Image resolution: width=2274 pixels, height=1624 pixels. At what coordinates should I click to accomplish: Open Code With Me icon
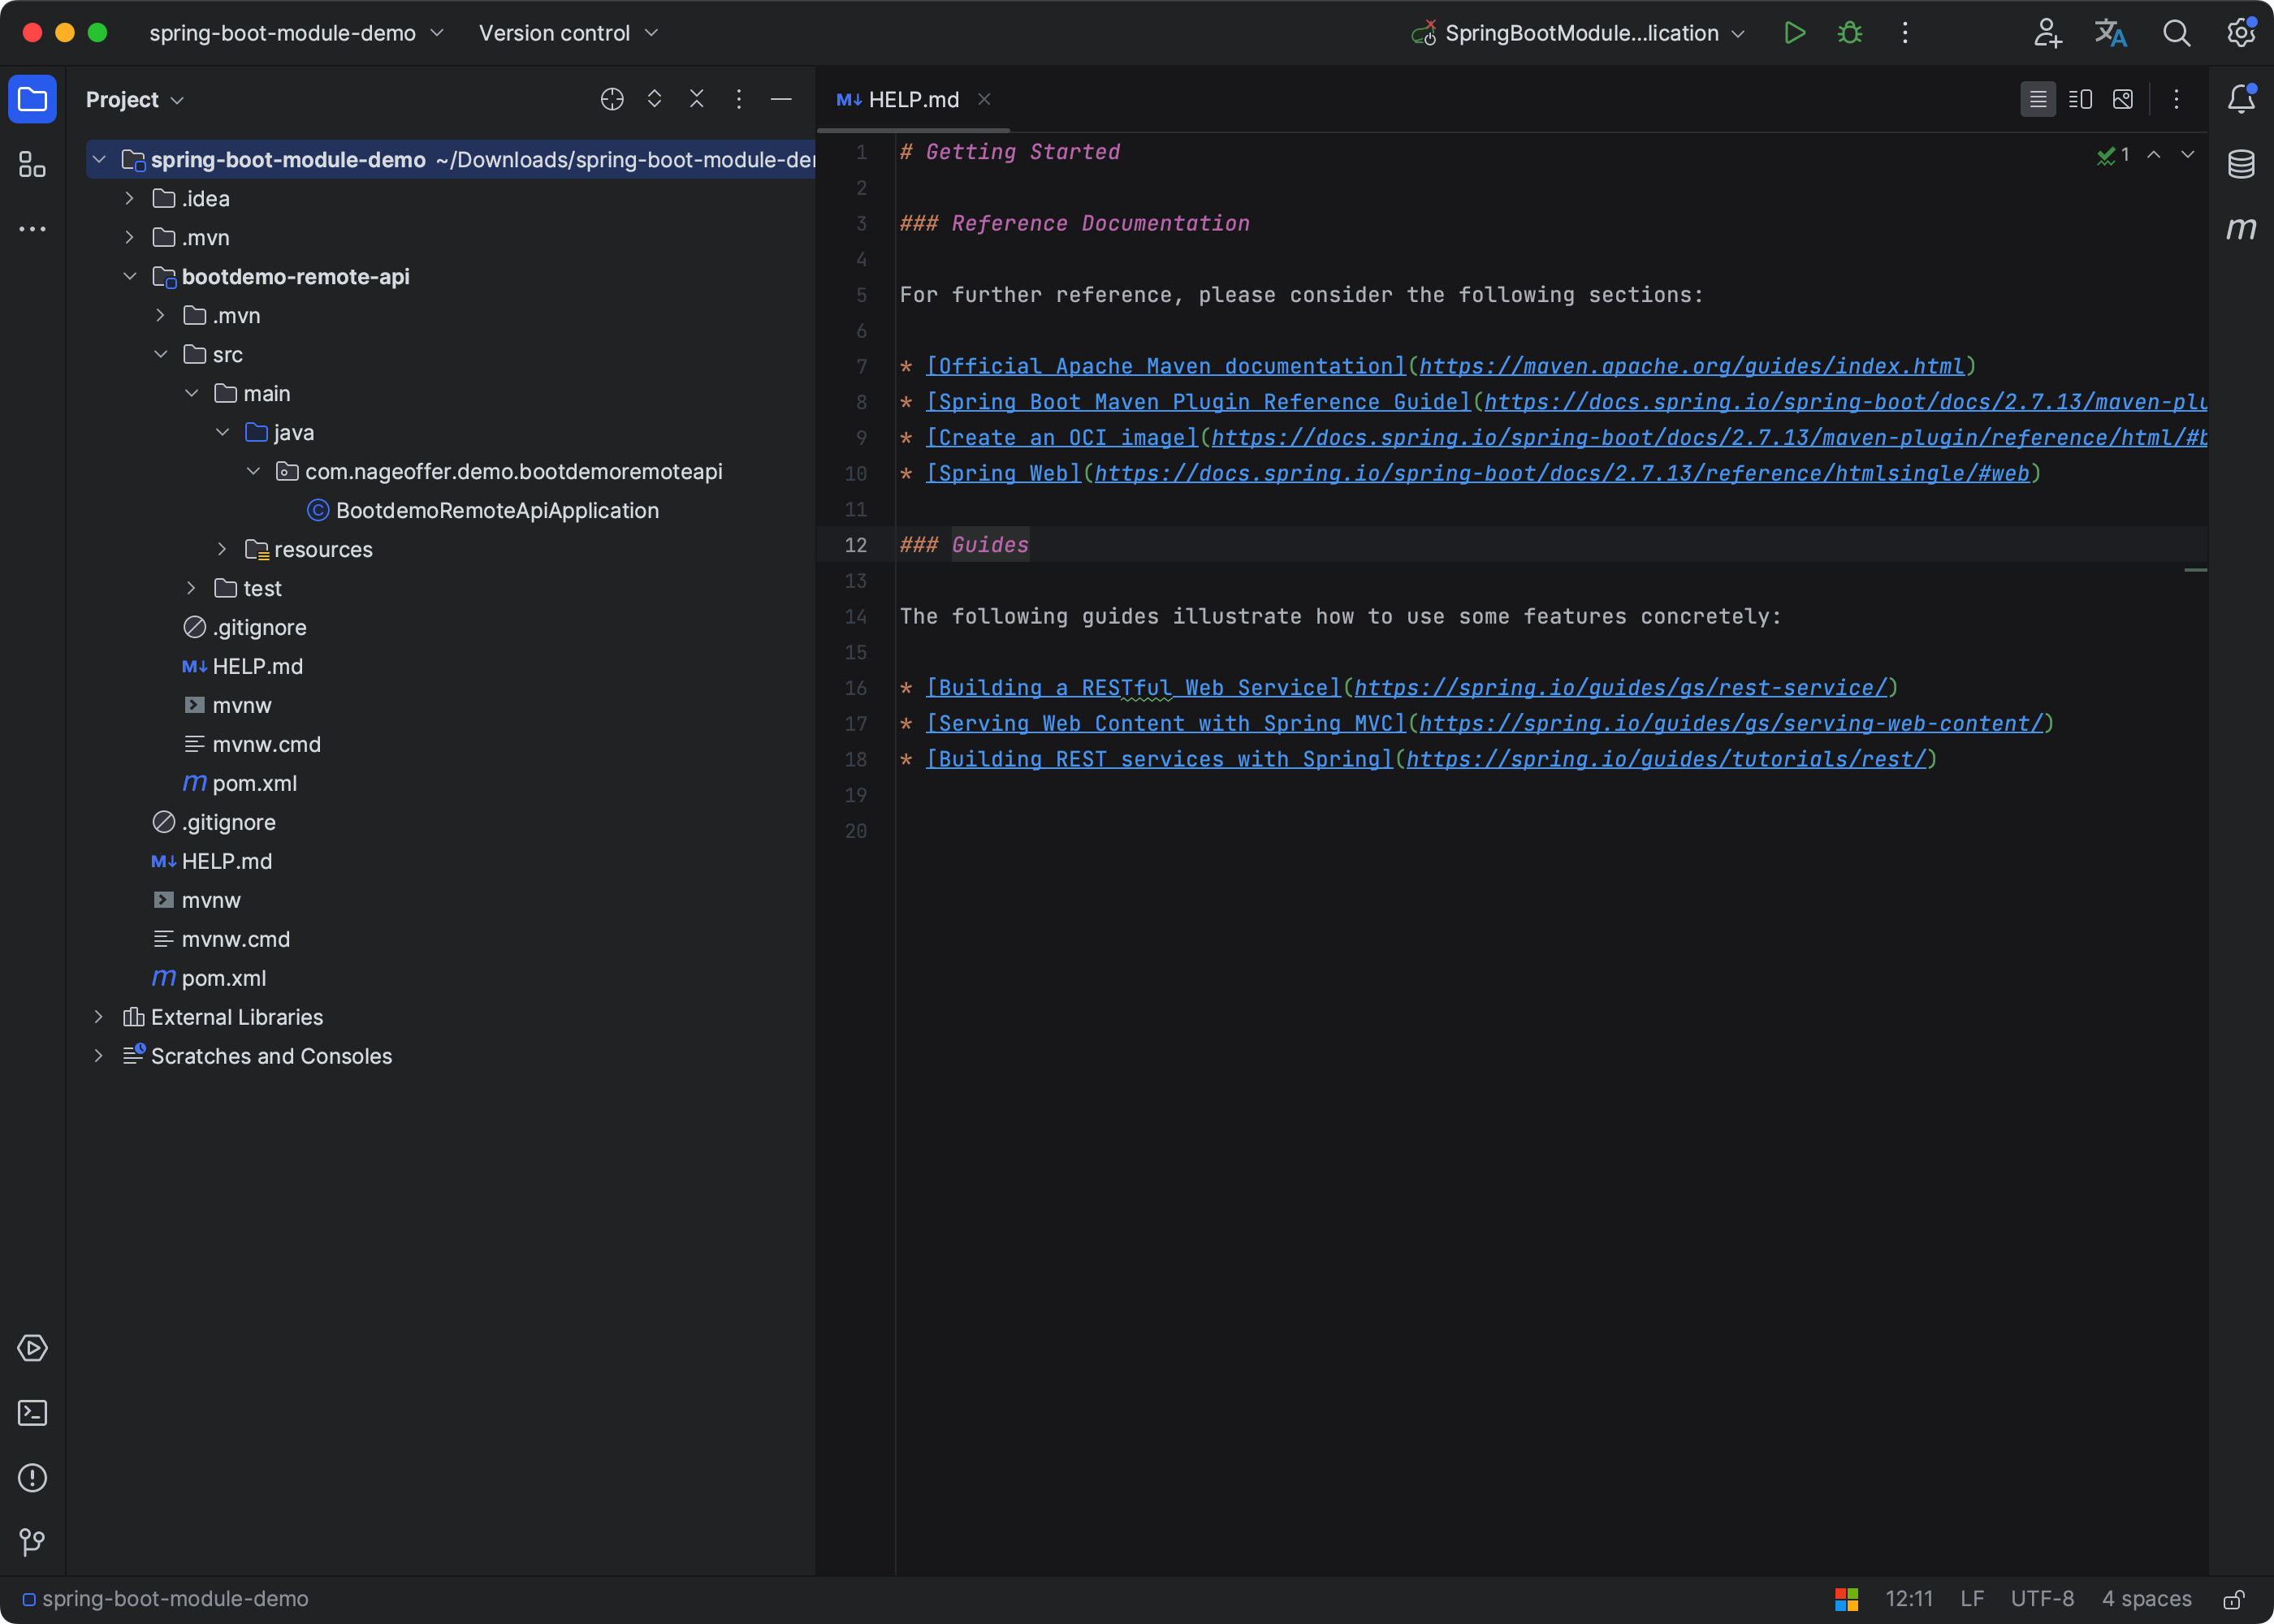pyautogui.click(x=2047, y=33)
